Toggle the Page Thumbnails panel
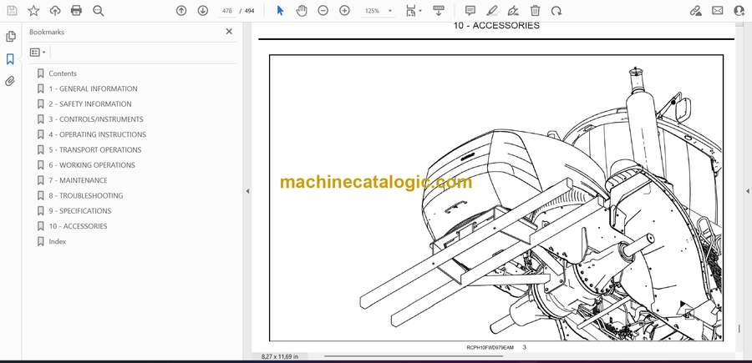This screenshot has height=363, width=752. point(11,37)
